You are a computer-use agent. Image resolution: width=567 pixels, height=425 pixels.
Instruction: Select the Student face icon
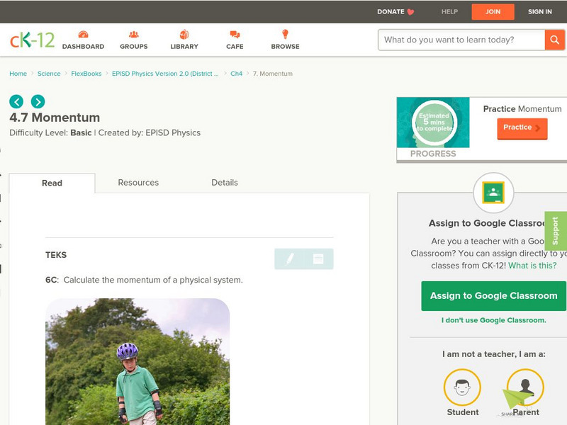pyautogui.click(x=462, y=387)
